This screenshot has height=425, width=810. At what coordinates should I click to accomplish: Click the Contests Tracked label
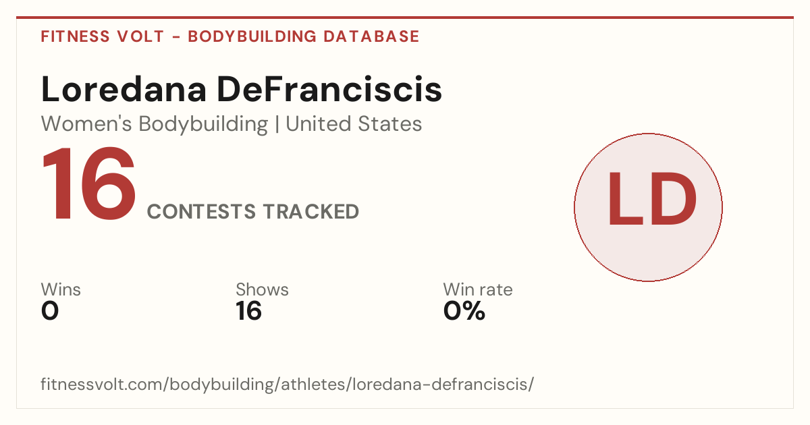tap(253, 212)
